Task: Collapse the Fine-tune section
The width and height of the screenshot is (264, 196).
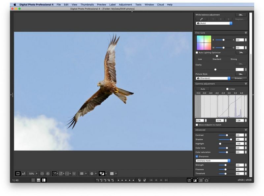Action: pyautogui.click(x=245, y=33)
